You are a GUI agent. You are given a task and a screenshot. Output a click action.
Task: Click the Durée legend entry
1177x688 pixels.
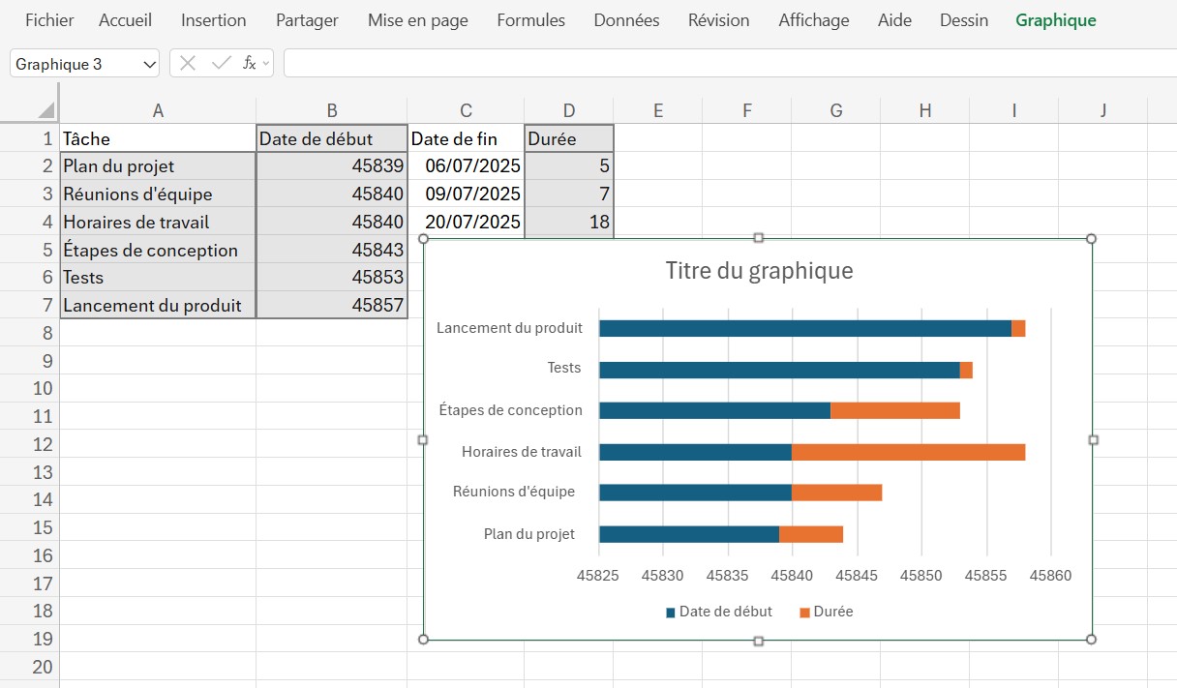(827, 612)
